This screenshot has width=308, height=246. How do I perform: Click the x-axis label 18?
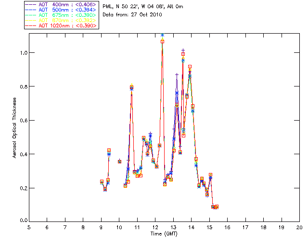click(x=263, y=227)
